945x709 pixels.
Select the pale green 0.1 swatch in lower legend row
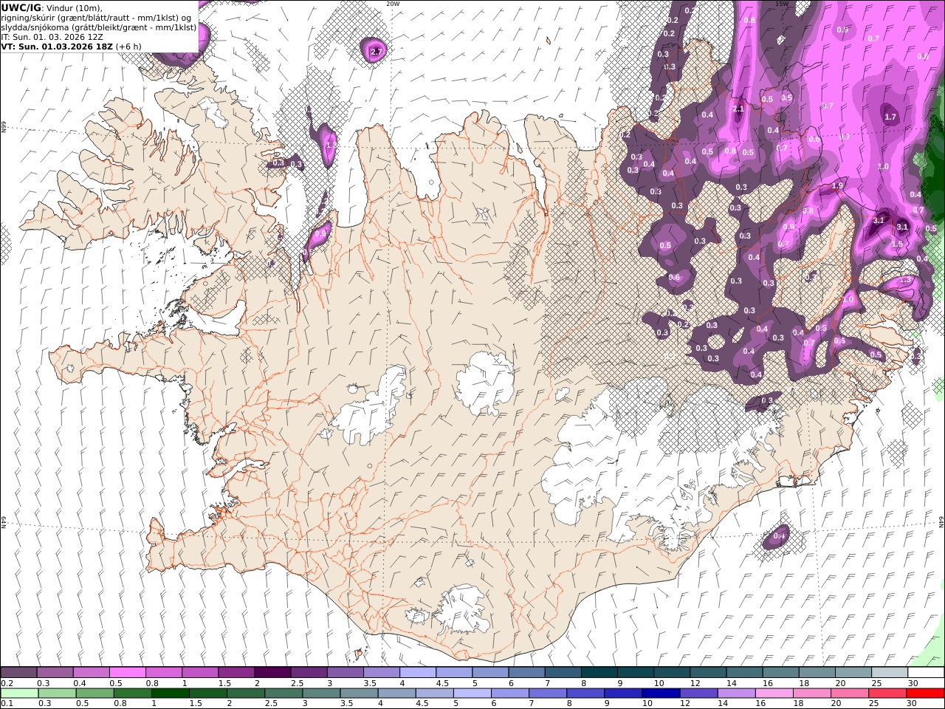20,693
